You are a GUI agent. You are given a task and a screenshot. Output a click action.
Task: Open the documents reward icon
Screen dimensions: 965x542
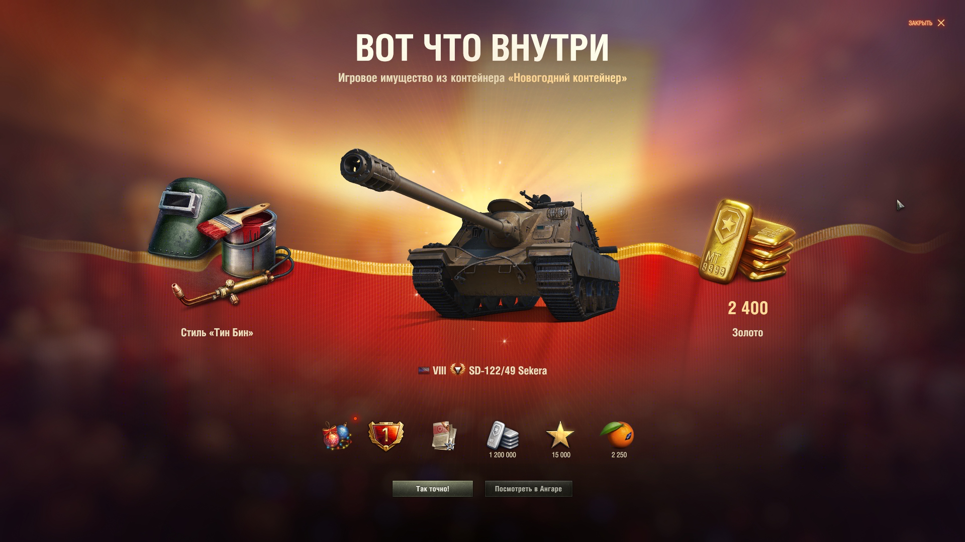coord(444,436)
